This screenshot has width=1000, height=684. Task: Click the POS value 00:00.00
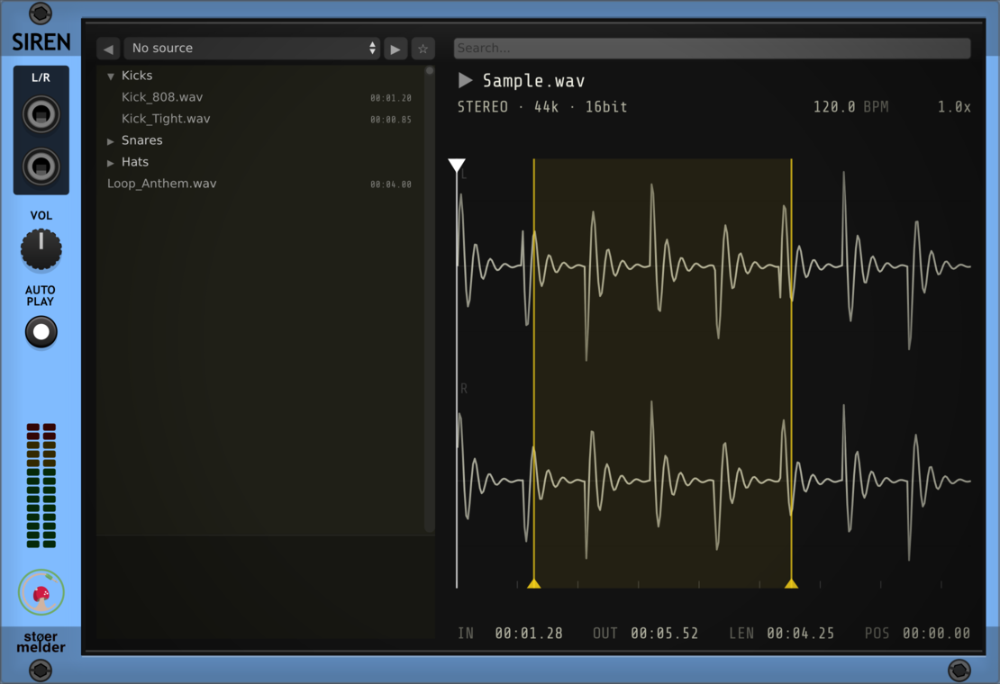[x=936, y=634]
